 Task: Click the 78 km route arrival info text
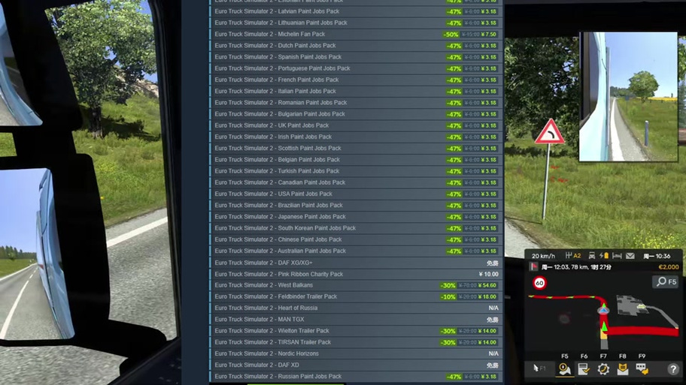[x=576, y=266]
